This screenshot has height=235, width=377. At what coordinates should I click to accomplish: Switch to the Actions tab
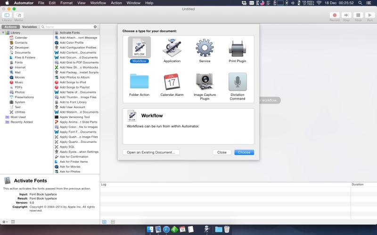[10, 27]
